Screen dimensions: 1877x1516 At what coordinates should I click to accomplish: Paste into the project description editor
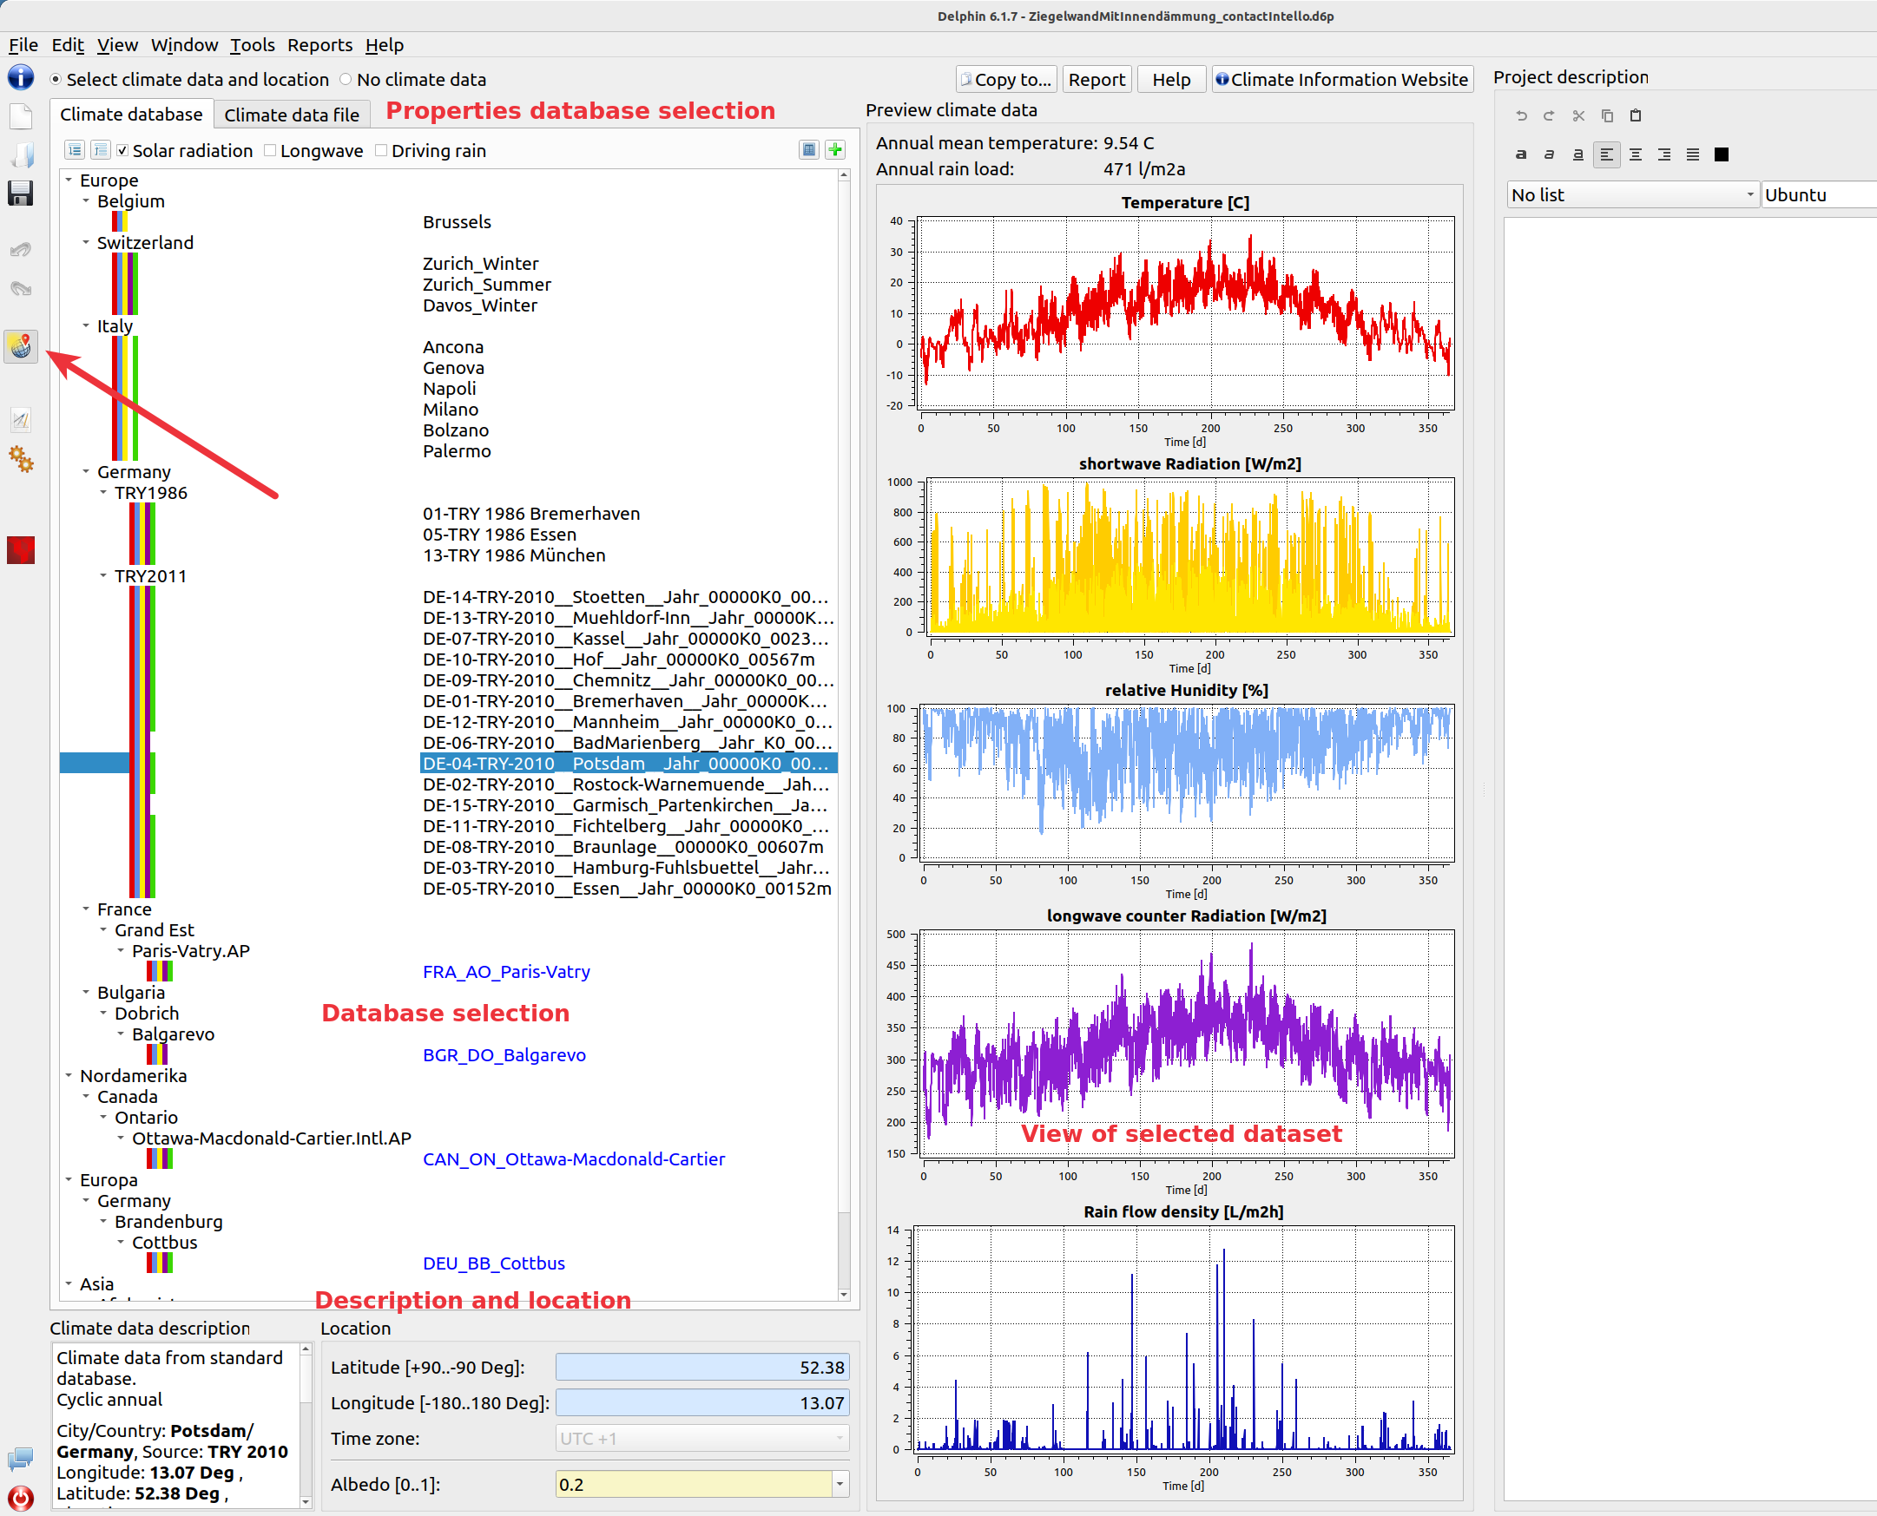click(x=1636, y=115)
